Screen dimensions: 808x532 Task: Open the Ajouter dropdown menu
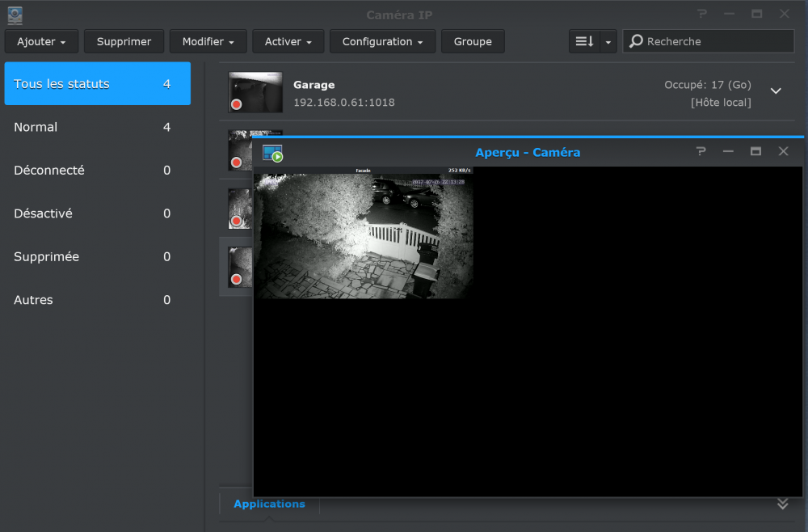click(x=41, y=41)
